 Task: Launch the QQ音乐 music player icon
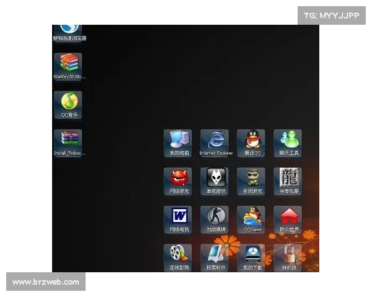[x=68, y=105]
